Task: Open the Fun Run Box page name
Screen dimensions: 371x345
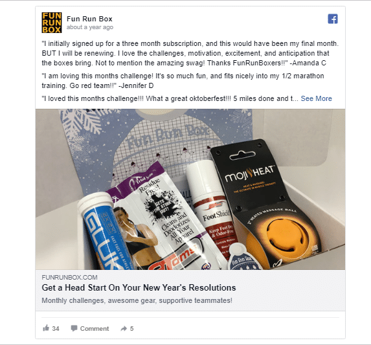Action: pyautogui.click(x=89, y=19)
